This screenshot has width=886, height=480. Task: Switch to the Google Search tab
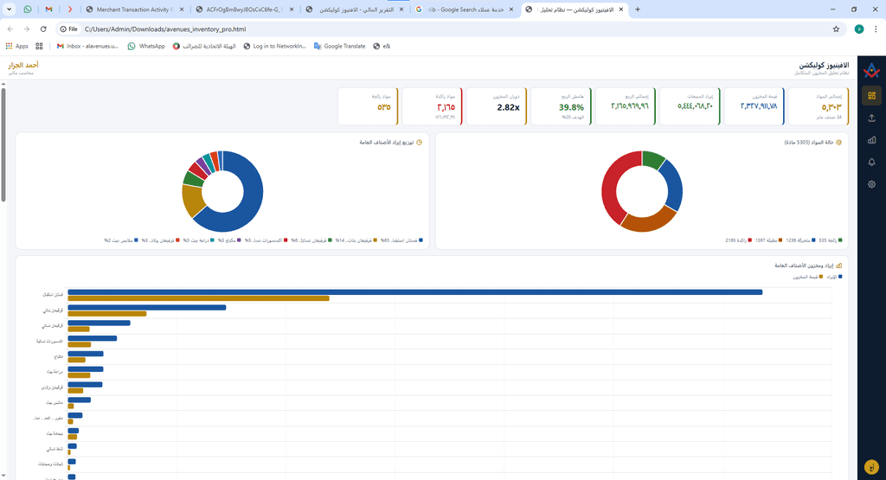465,10
